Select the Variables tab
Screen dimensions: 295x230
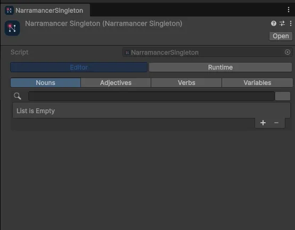(257, 83)
